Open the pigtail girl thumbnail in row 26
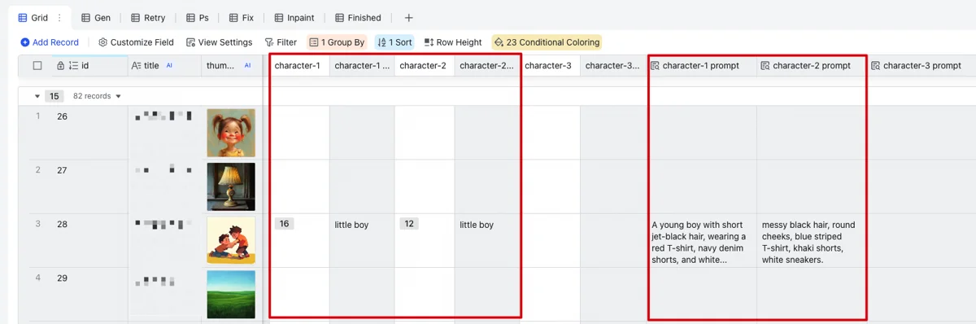 (231, 133)
